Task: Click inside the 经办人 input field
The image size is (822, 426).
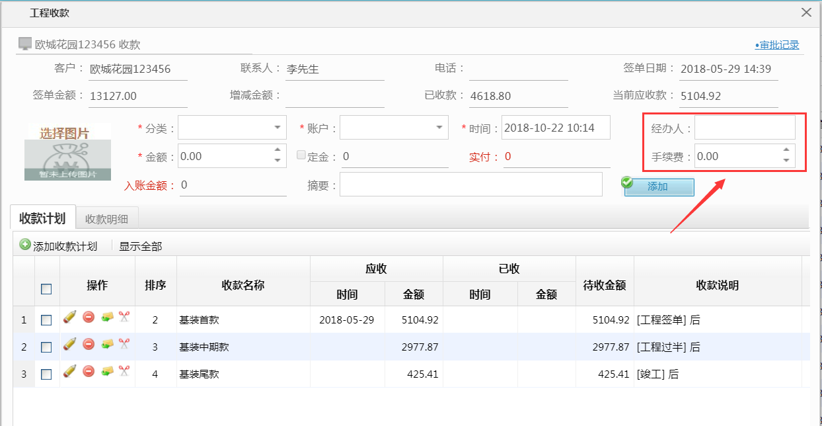Action: pos(745,127)
